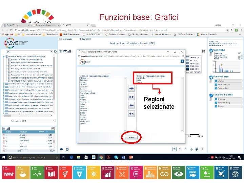
Task: Open the 'Green finance' bookmark
Action: click(x=51, y=34)
